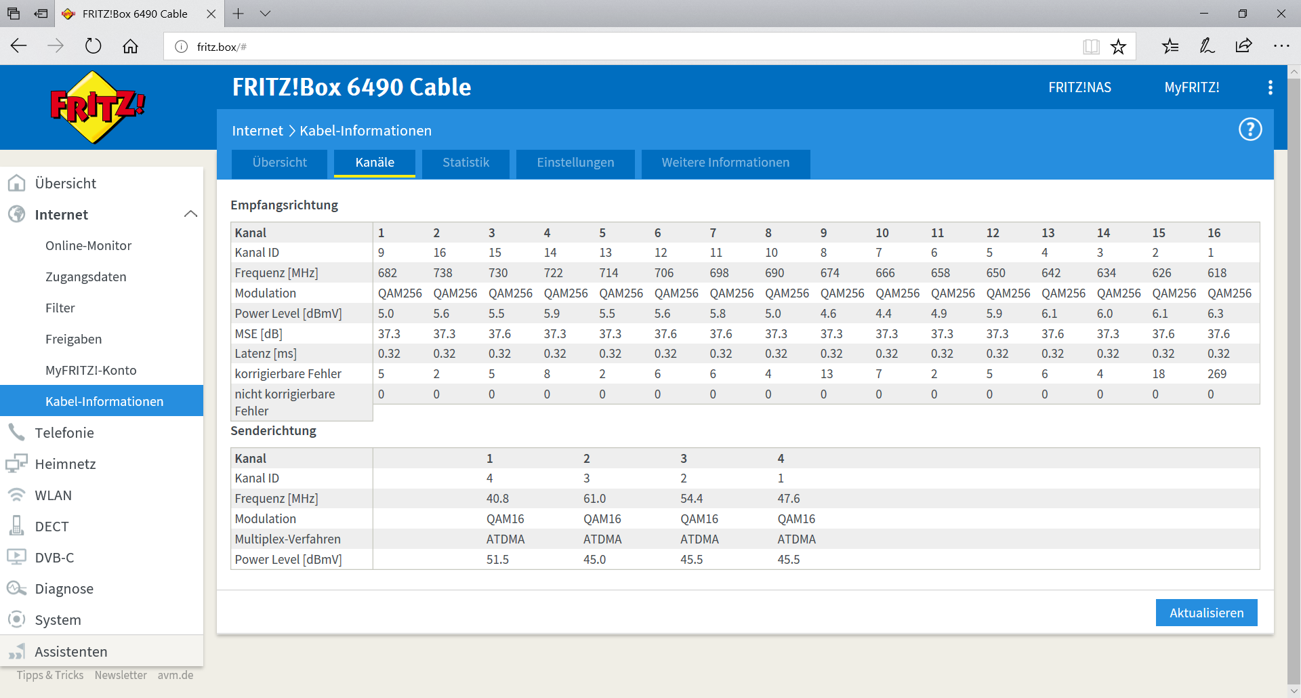Open the FRITZ!NAS link

[1079, 87]
